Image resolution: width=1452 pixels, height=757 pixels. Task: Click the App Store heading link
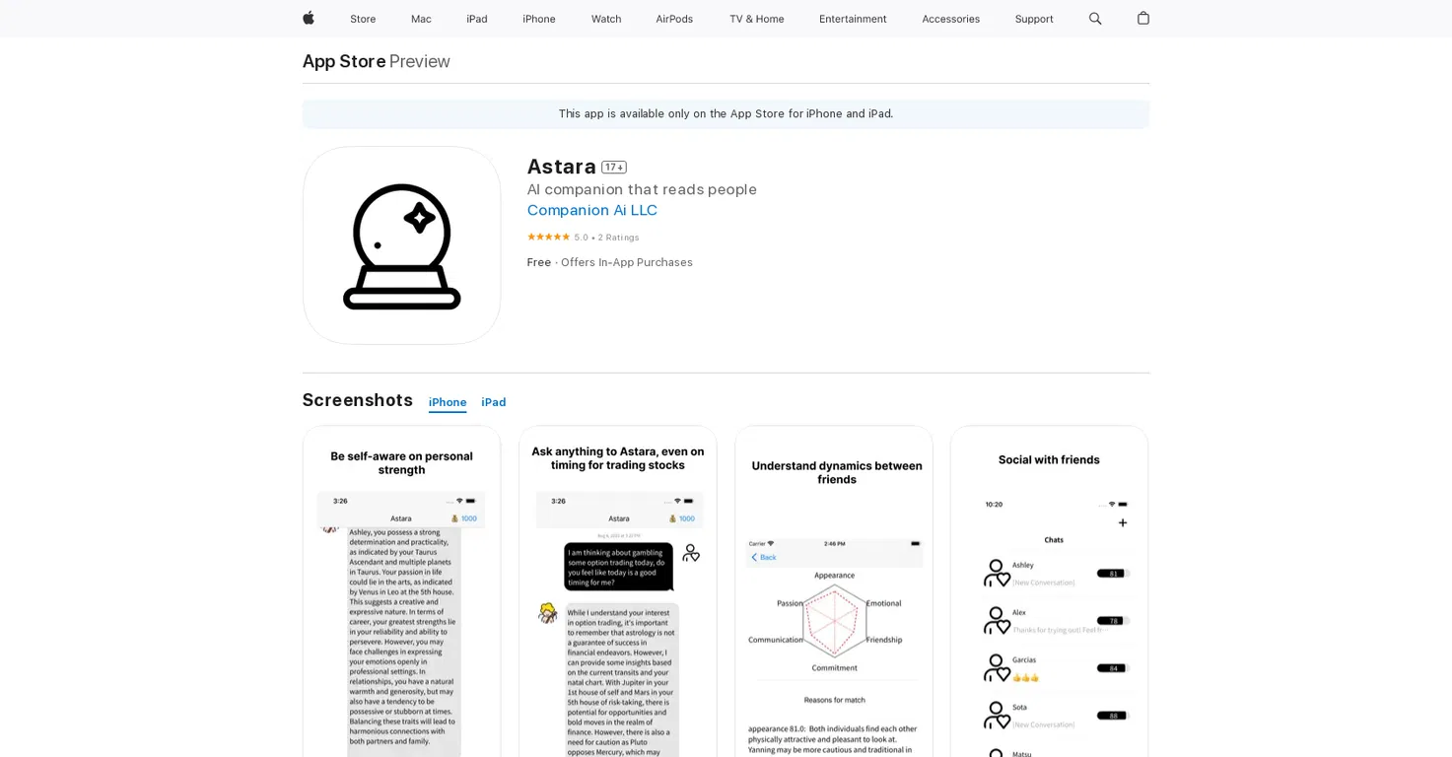click(x=344, y=61)
